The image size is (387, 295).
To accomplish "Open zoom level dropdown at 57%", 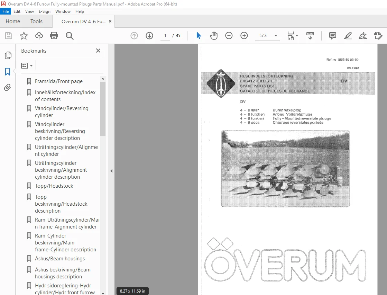I will [x=276, y=36].
